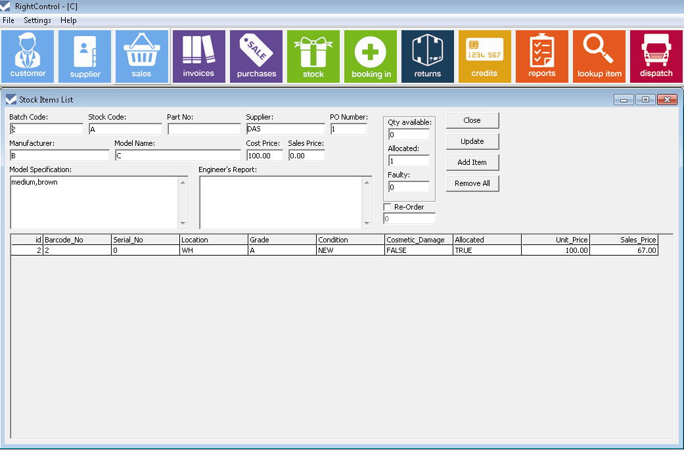The image size is (684, 450).
Task: Enable the Re-Order checkbox
Action: click(x=387, y=207)
